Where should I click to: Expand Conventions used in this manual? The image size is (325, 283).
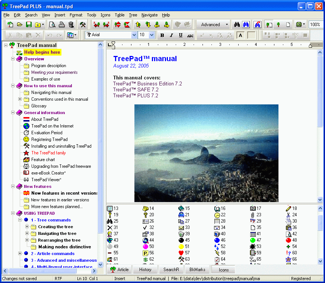click(x=20, y=99)
